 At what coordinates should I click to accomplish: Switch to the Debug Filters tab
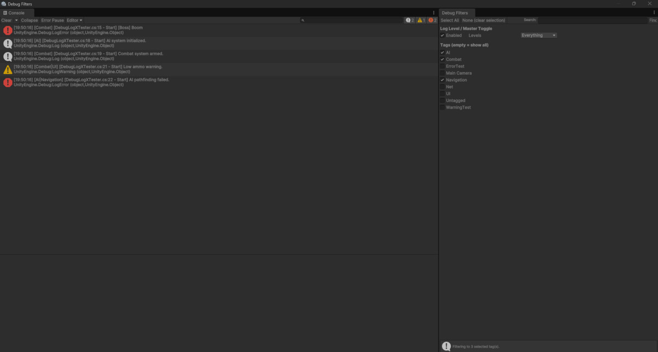coord(457,12)
